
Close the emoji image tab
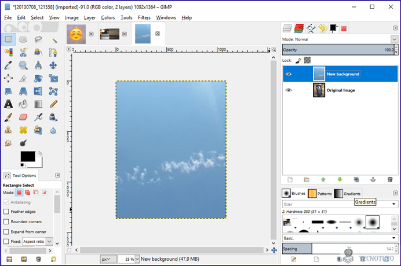pos(91,34)
